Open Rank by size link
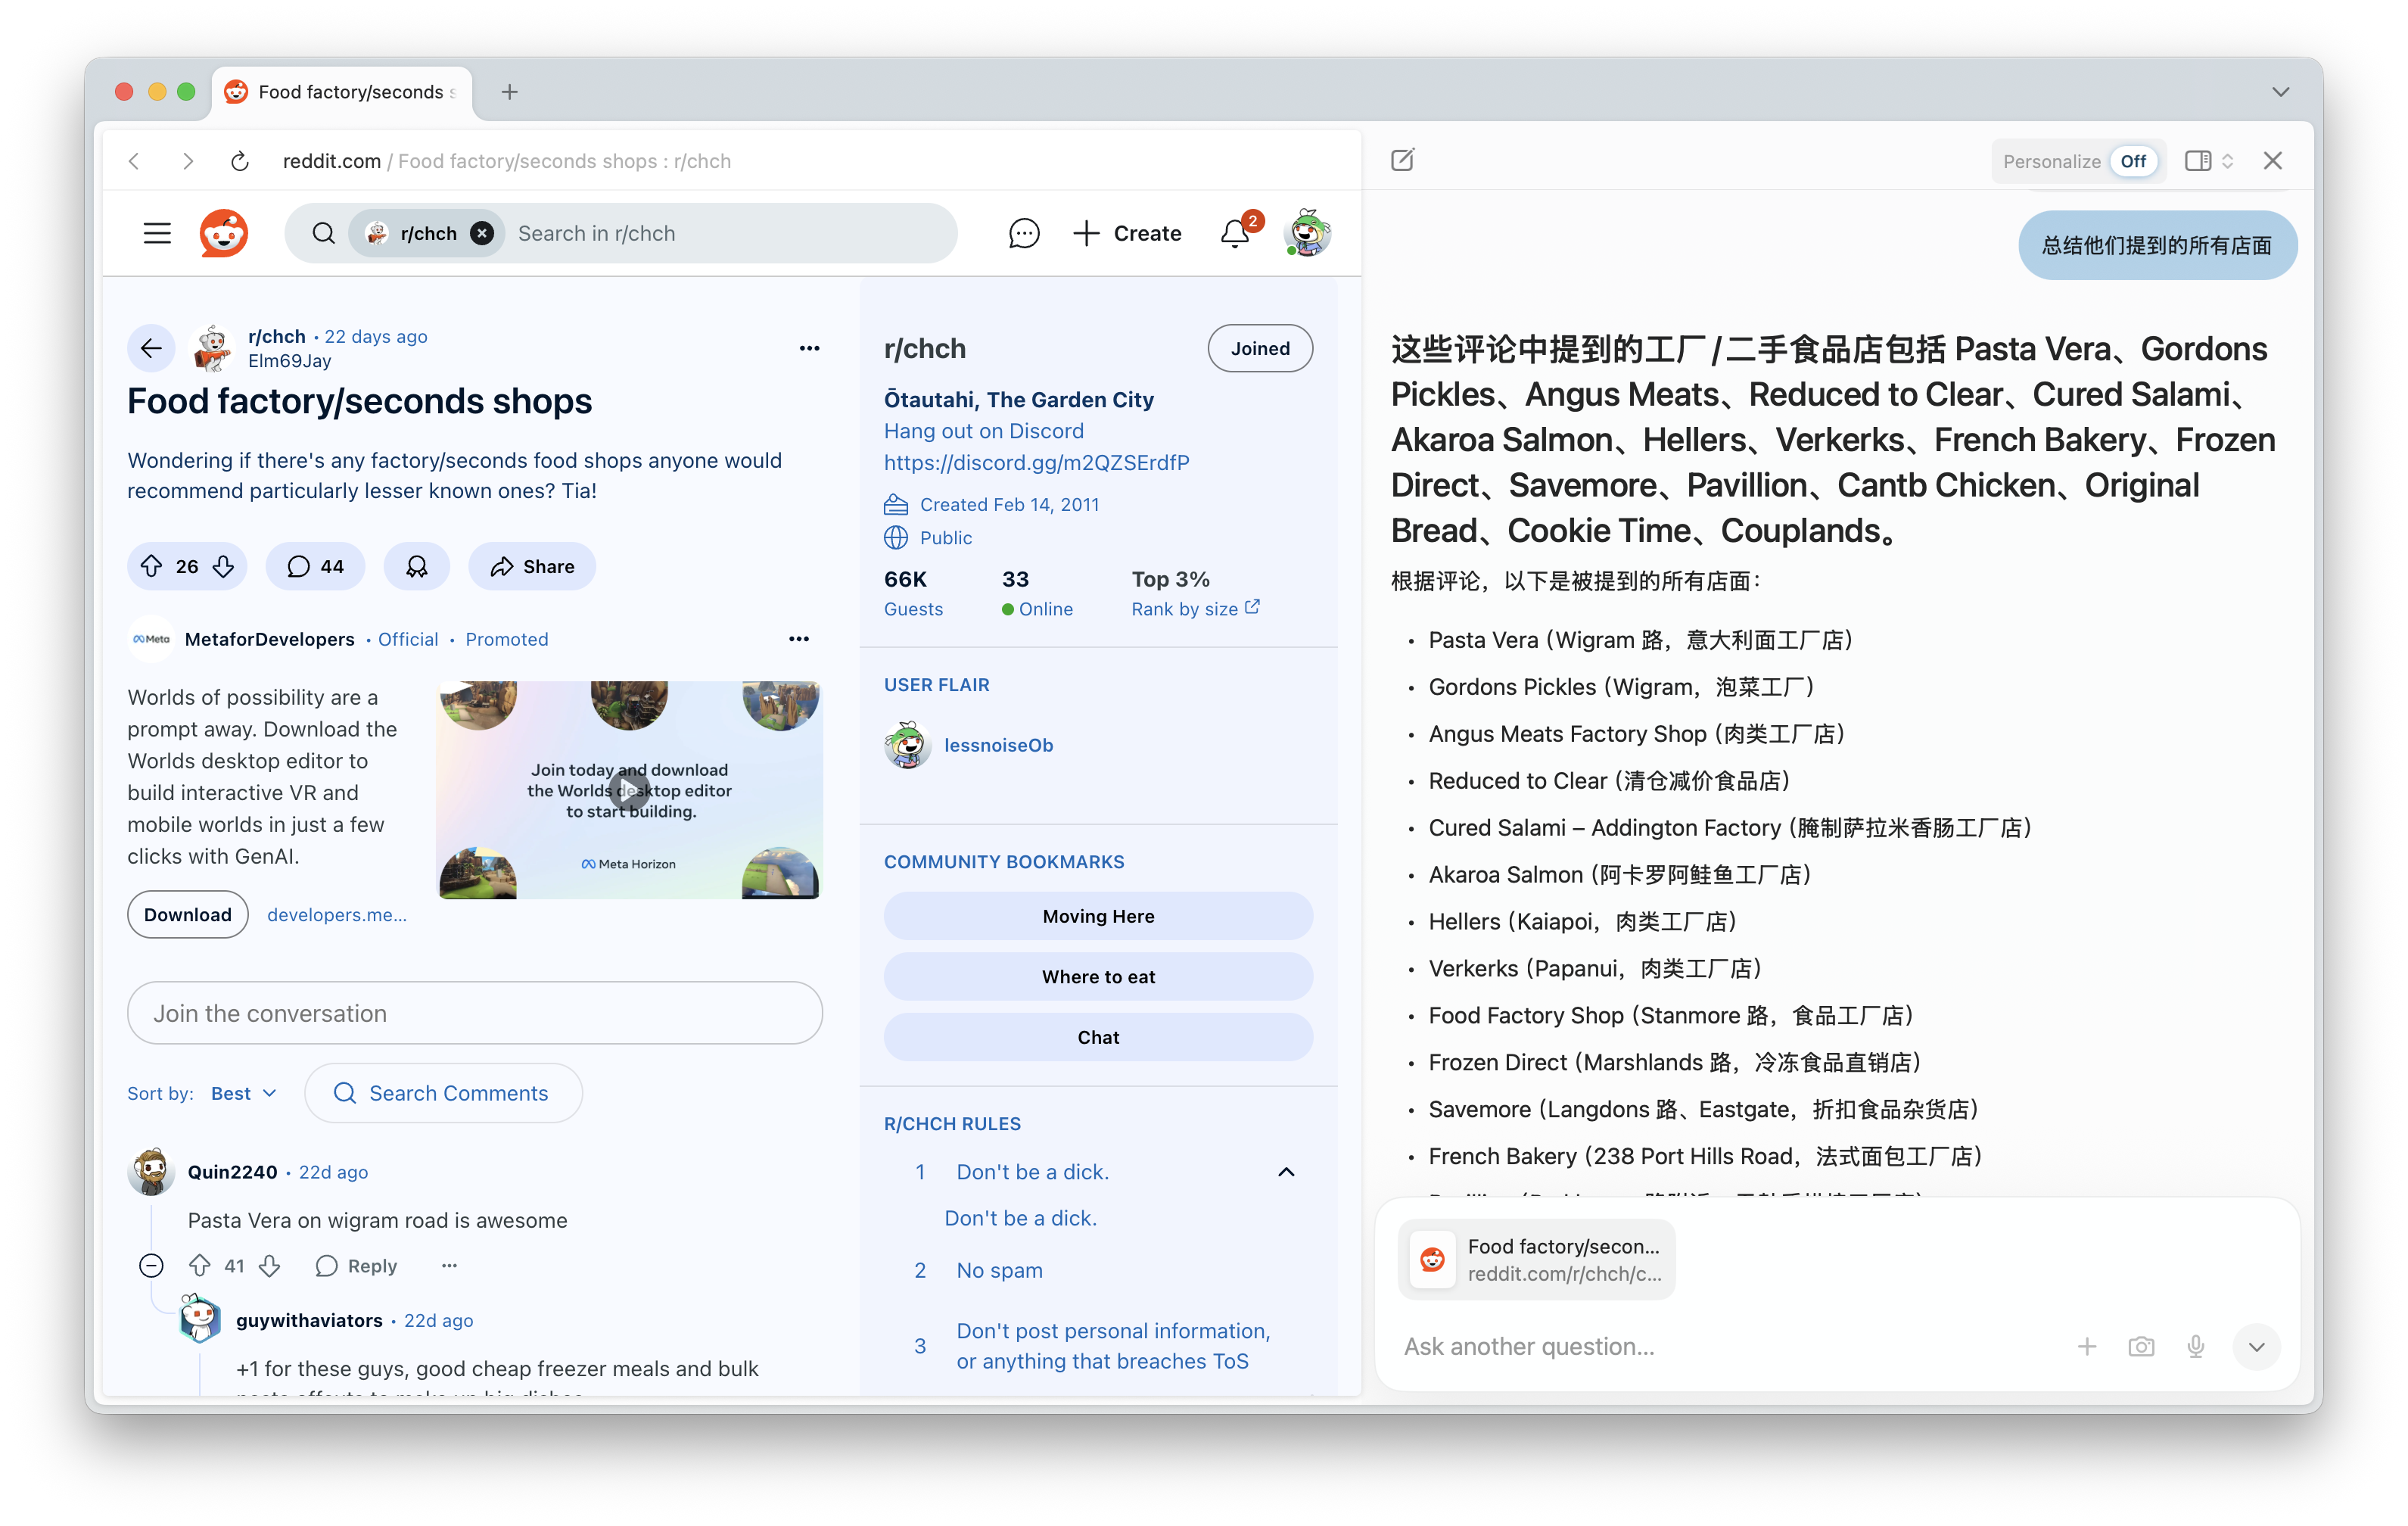Screen dimensions: 2408x1526 pos(1195,608)
